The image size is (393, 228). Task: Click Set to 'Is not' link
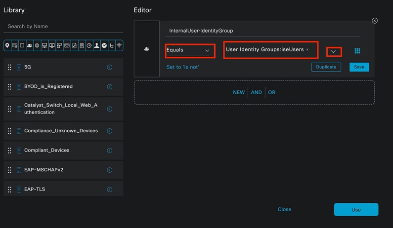[x=183, y=67]
